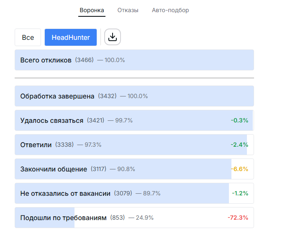
Task: Open the Удалось связаться stage
Action: coord(52,120)
